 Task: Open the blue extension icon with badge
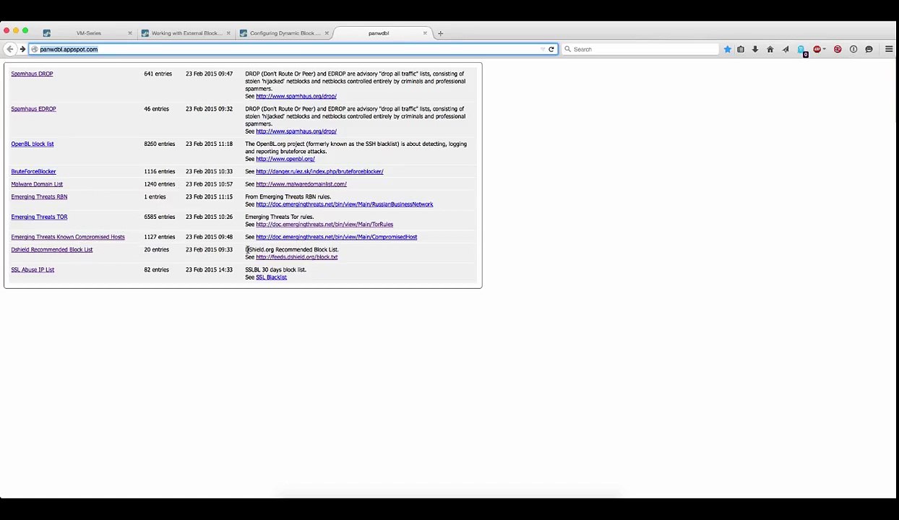(x=801, y=50)
